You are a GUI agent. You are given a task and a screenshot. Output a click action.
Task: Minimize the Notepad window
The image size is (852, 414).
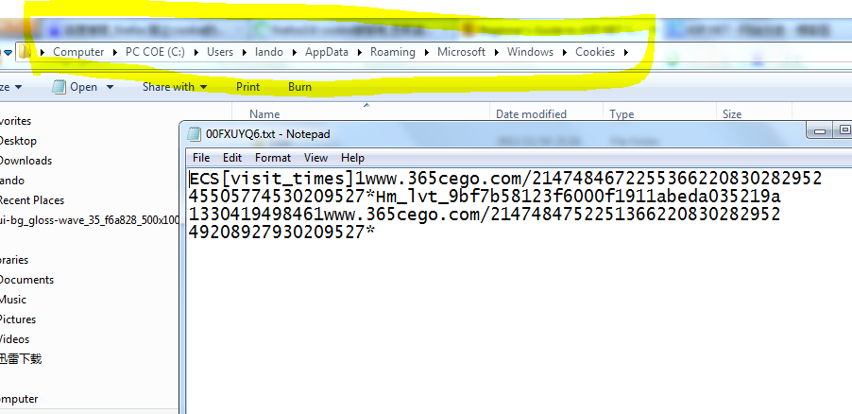[x=820, y=130]
